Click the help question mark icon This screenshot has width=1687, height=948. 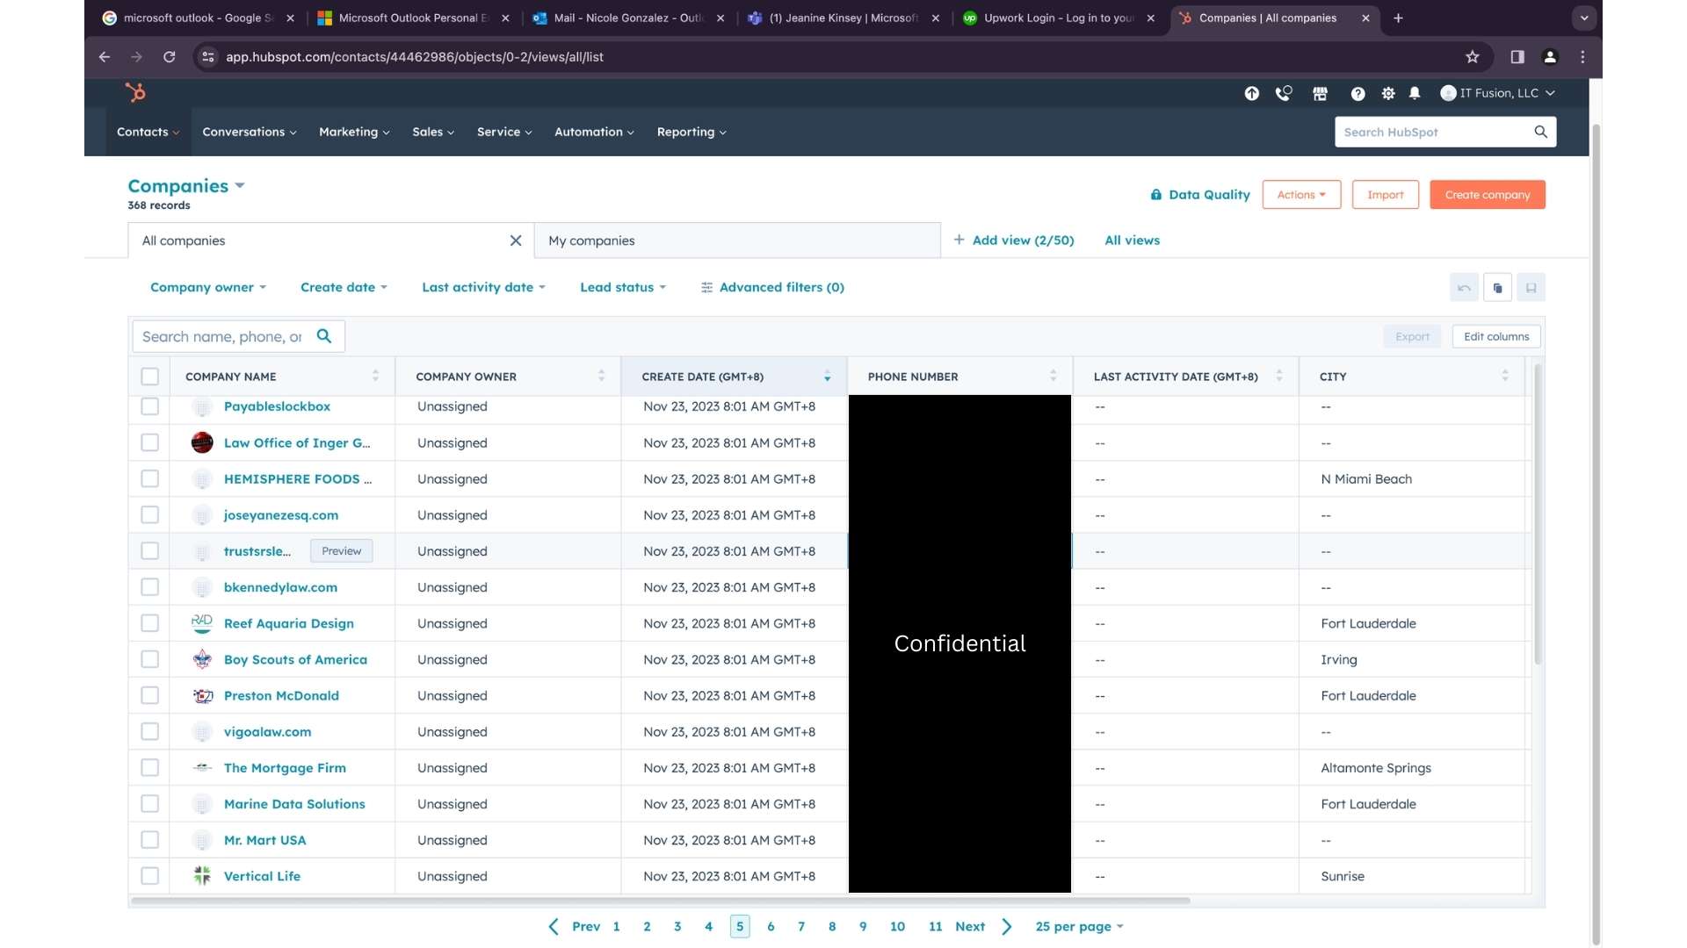click(x=1358, y=93)
